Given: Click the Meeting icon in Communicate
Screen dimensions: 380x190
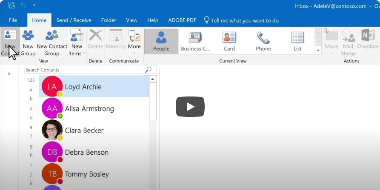Looking at the screenshot, I should tap(116, 36).
